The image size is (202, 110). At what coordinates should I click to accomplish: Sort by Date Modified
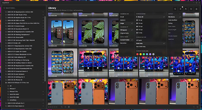coord(175,20)
